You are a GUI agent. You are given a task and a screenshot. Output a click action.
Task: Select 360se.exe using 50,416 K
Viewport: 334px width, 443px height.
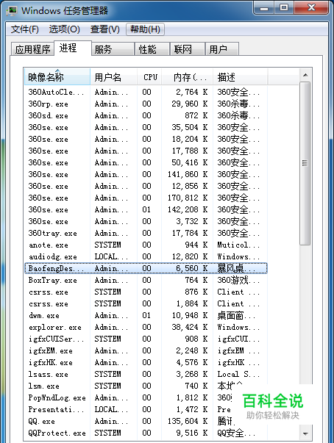[x=146, y=163]
